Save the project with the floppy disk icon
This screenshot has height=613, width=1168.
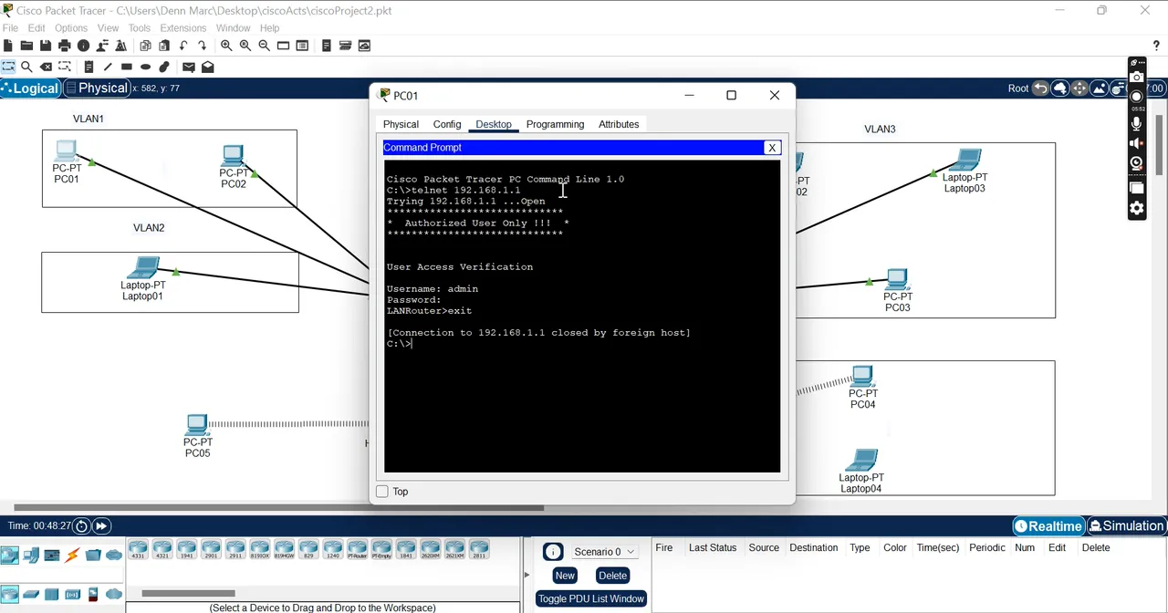pos(46,46)
